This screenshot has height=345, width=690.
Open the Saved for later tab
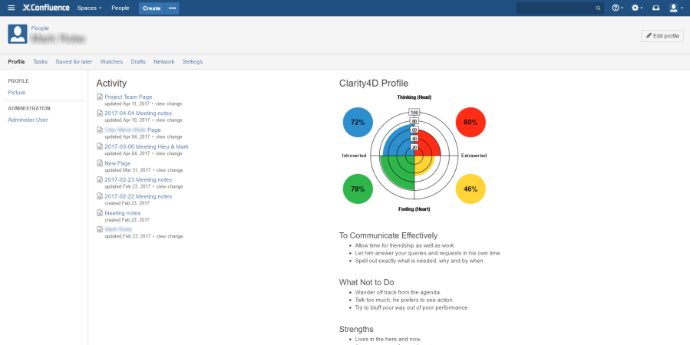pos(74,62)
